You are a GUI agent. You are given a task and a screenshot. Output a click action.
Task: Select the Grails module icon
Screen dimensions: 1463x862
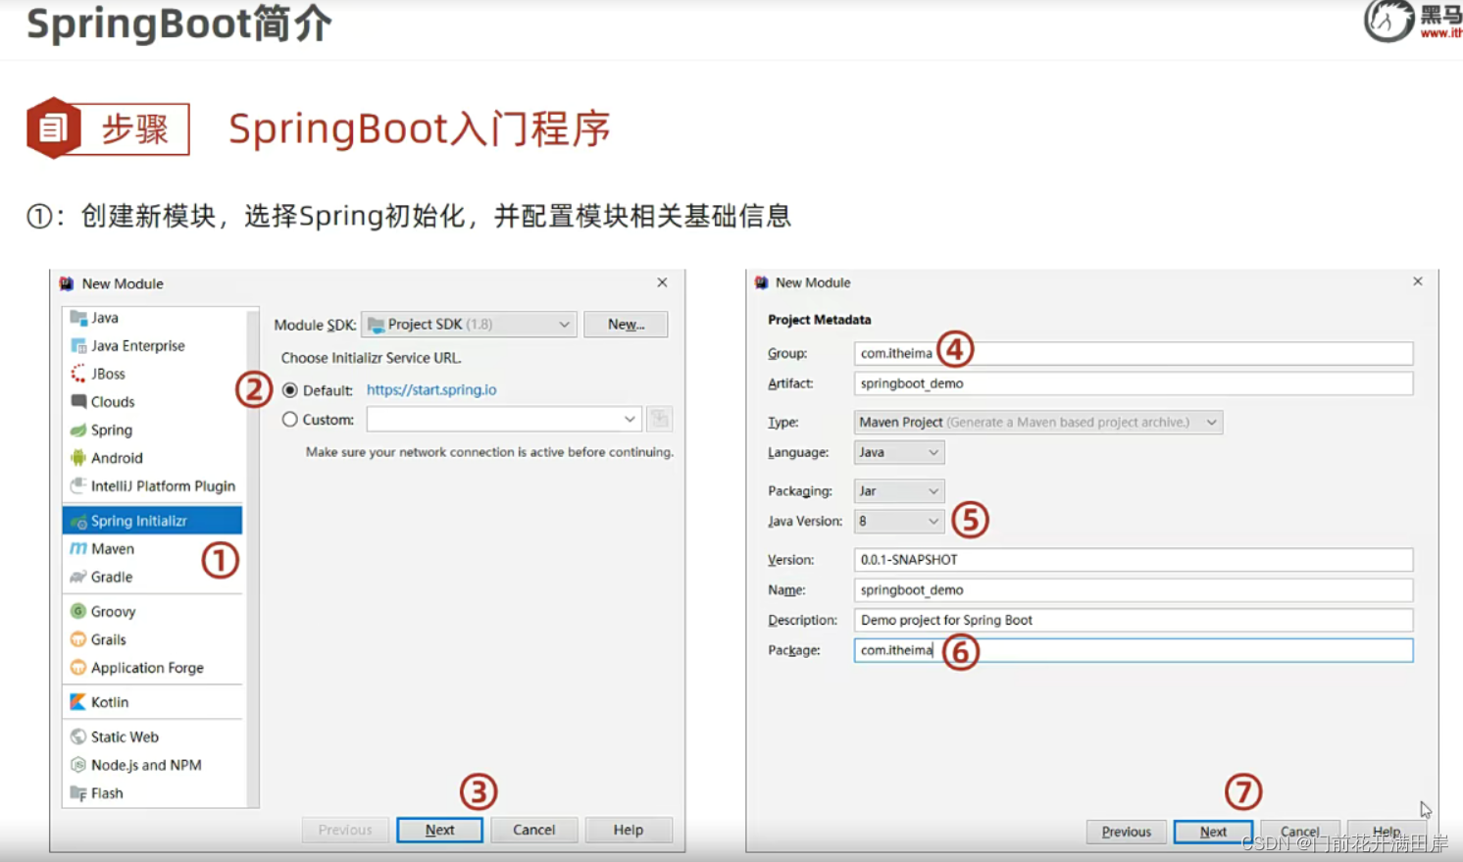[78, 639]
